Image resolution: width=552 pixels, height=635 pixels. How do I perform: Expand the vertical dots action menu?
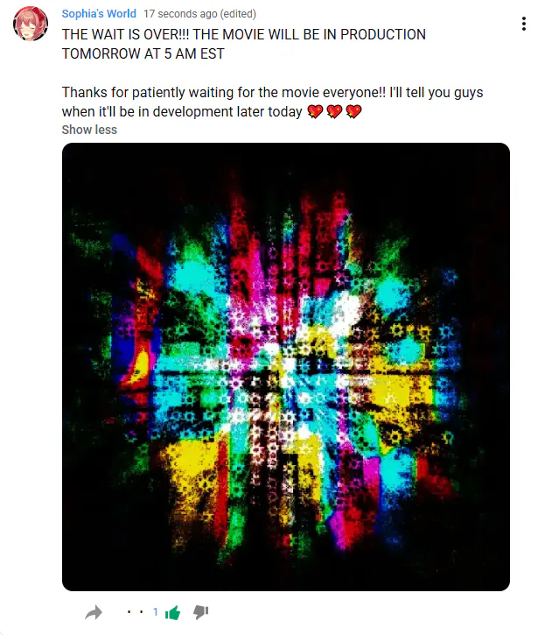pyautogui.click(x=524, y=24)
